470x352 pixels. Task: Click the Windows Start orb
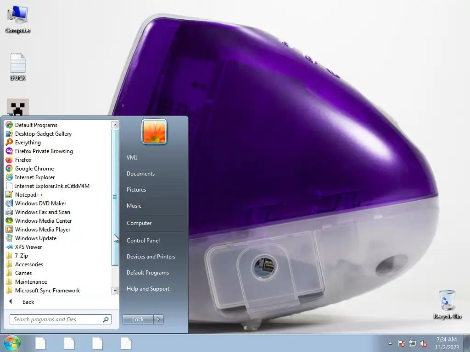click(x=12, y=343)
